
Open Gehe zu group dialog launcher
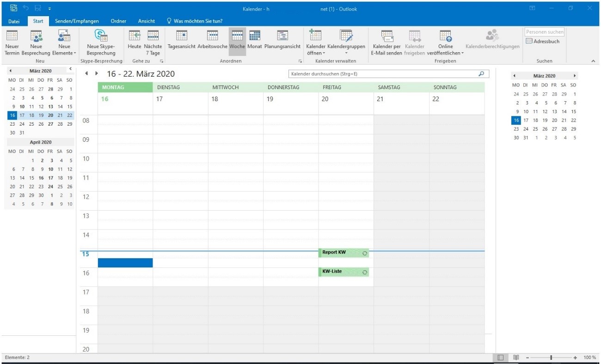pyautogui.click(x=162, y=61)
